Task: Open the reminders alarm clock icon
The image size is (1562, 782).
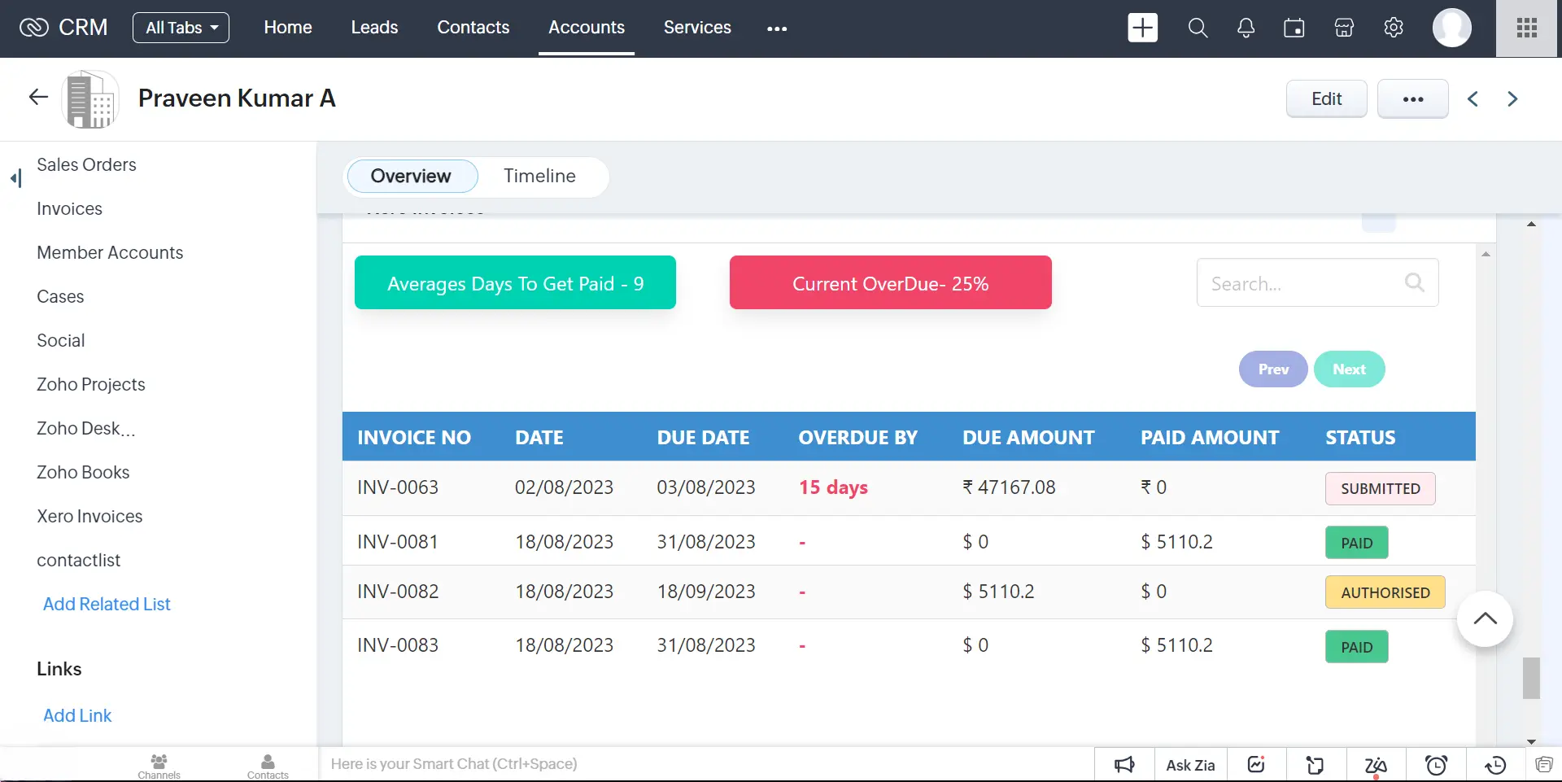Action: coord(1437,764)
